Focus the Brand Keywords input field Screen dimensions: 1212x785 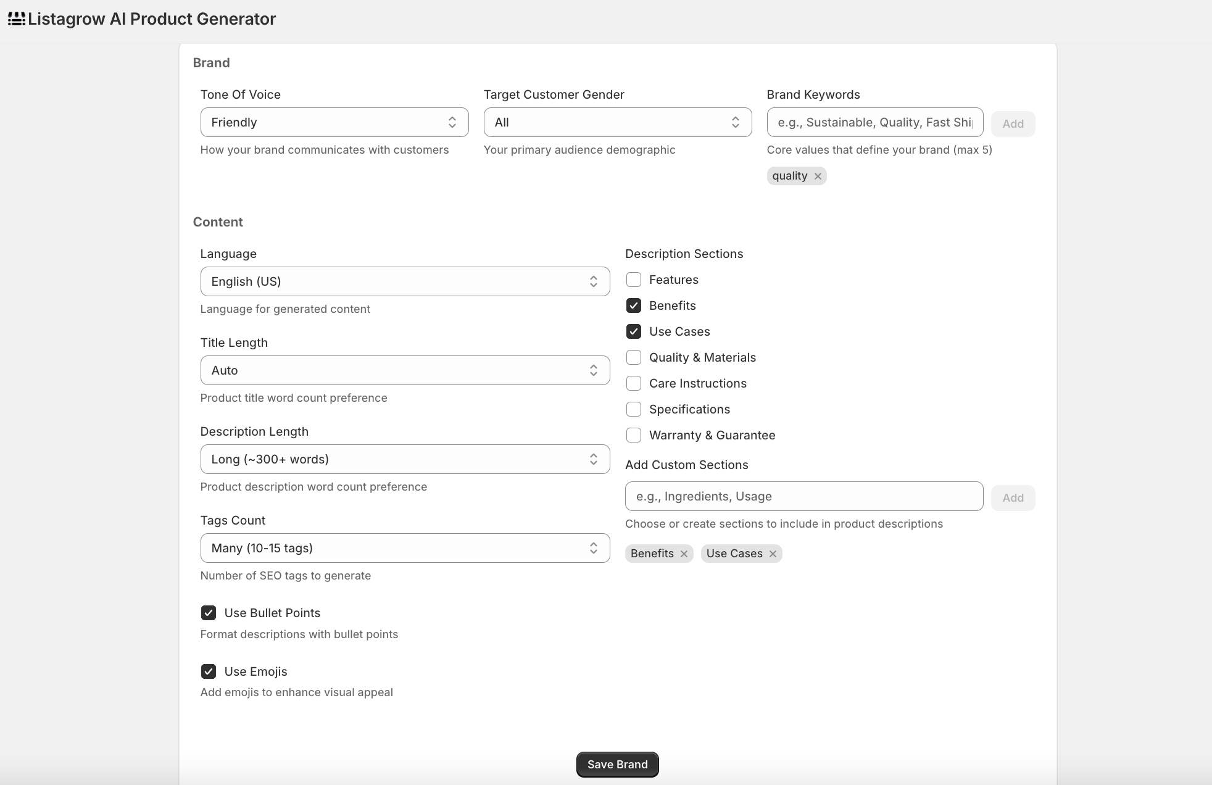tap(874, 122)
